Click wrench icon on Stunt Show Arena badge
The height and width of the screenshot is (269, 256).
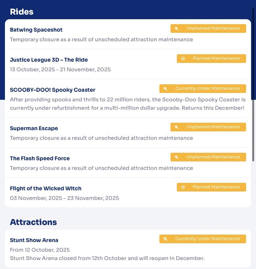pos(165,239)
